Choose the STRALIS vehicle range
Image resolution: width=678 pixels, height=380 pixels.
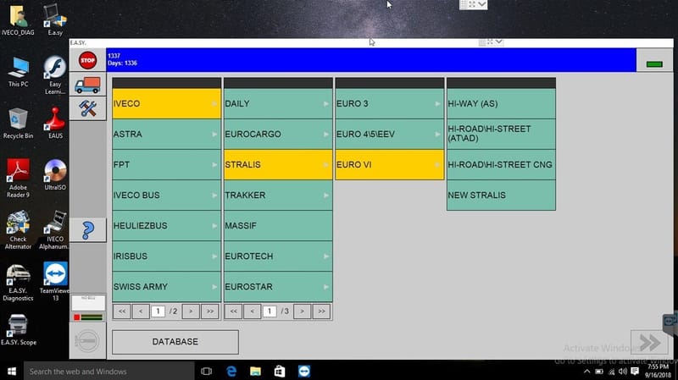[278, 164]
